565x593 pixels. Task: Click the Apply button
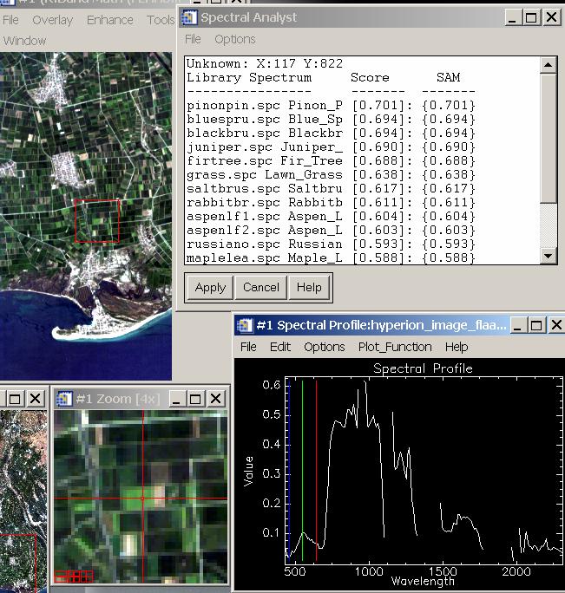(210, 288)
